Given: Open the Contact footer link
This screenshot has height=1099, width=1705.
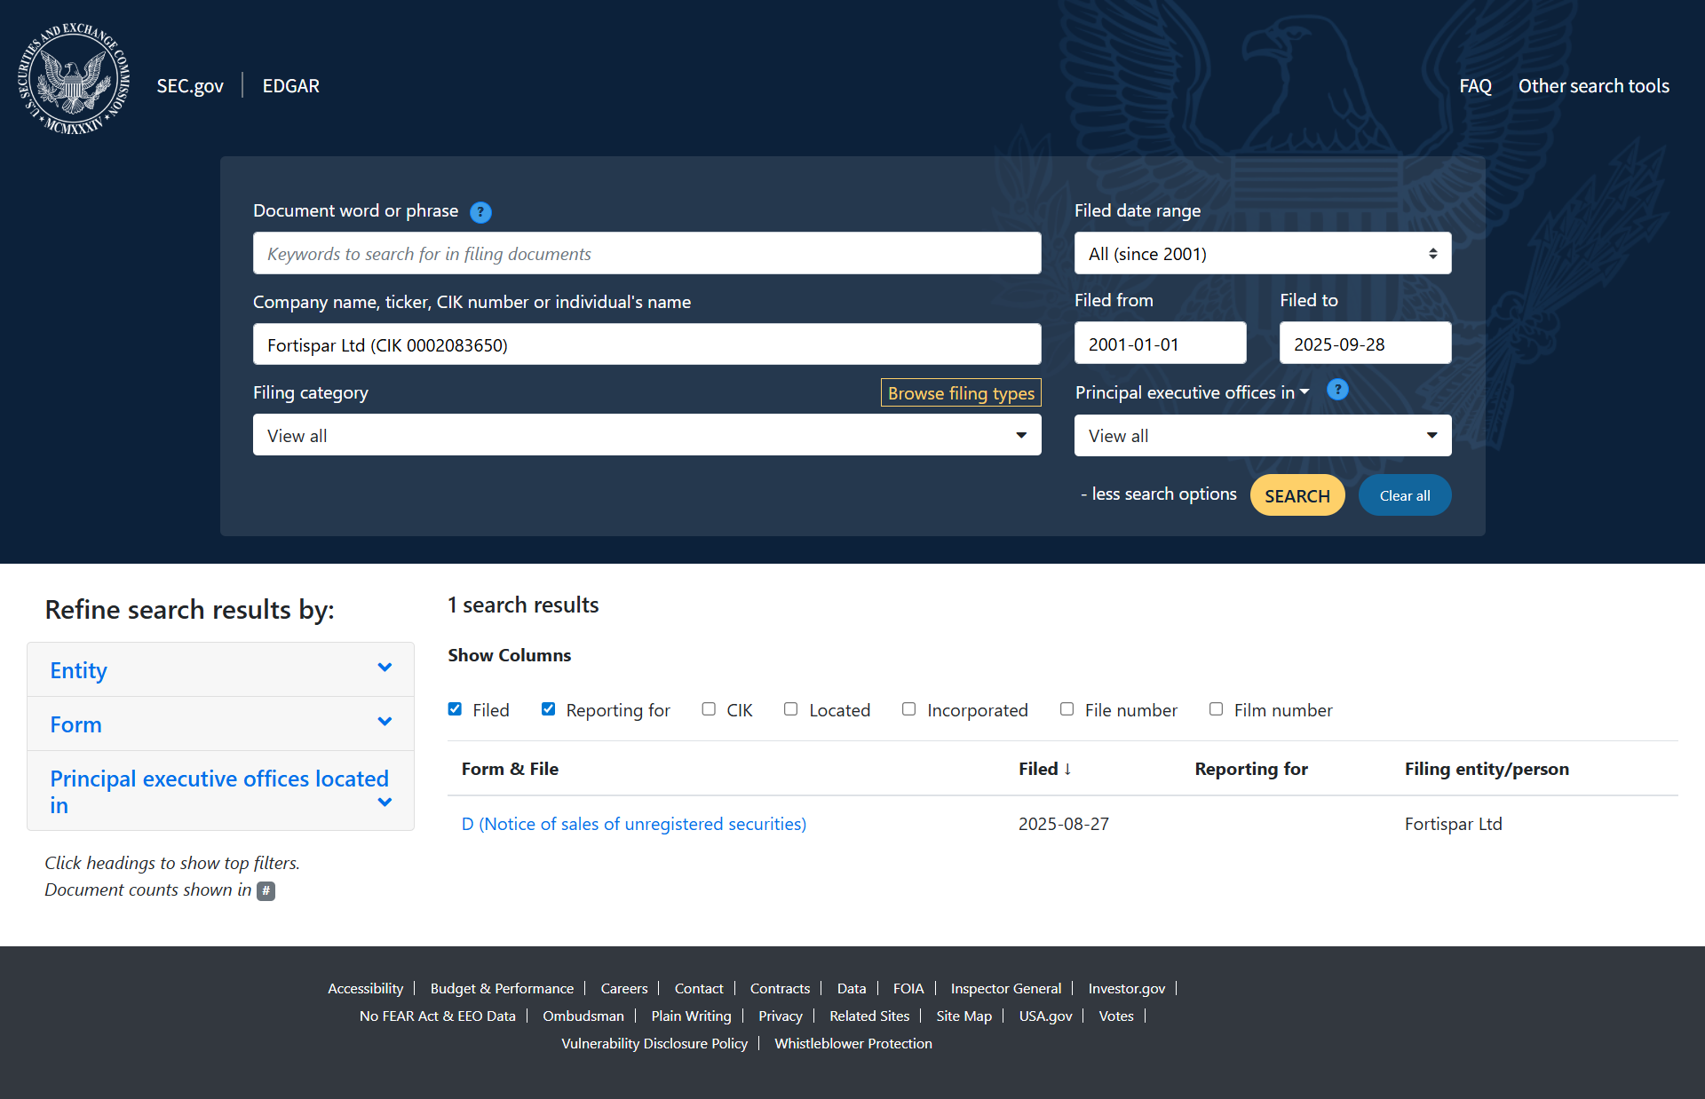Looking at the screenshot, I should tap(699, 989).
